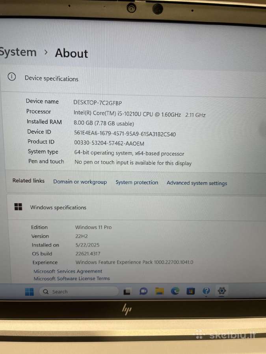Click the taskbar Search box
This screenshot has height=354, width=266.
(79, 291)
